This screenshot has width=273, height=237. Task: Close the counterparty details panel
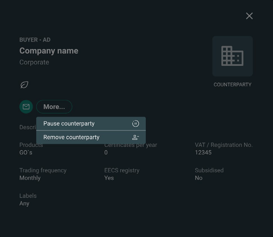(x=249, y=16)
